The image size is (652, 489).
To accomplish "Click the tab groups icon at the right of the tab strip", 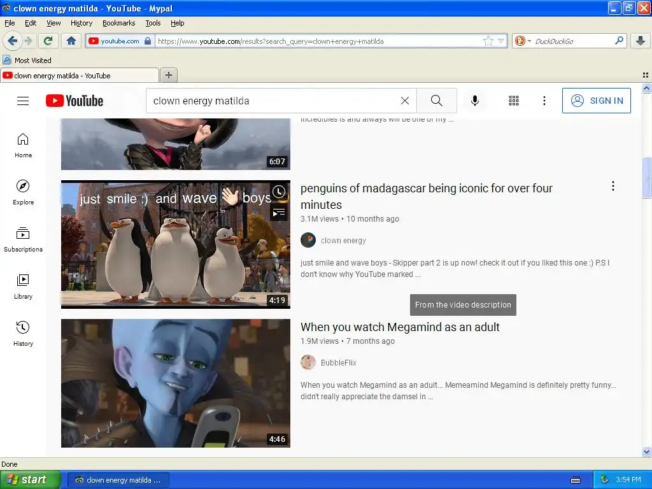I will tap(646, 75).
